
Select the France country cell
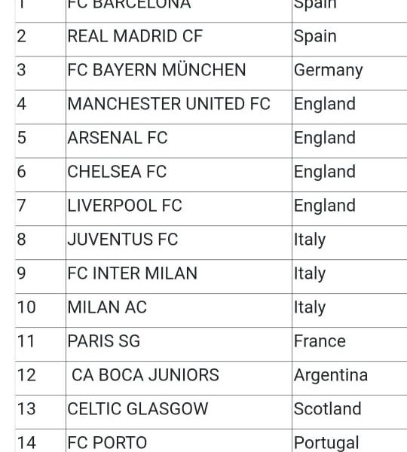coord(350,344)
